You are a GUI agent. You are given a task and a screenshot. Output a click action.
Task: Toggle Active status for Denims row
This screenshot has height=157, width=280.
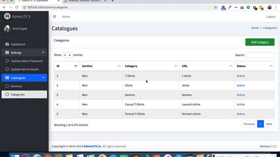[241, 95]
